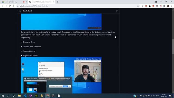174x98 pixels.
Task: Click Stop sharing in the Meet preview
Action: 65,86
